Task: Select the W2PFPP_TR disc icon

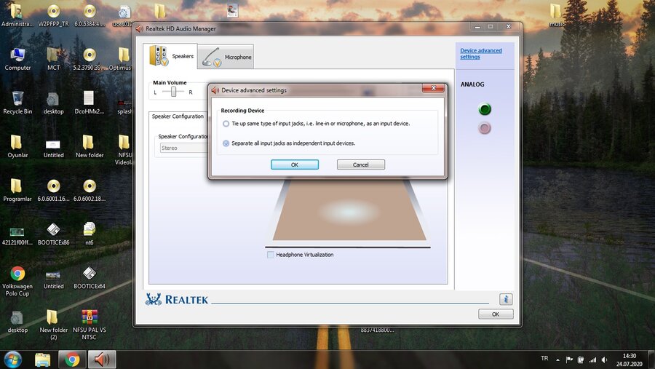Action: tap(53, 15)
